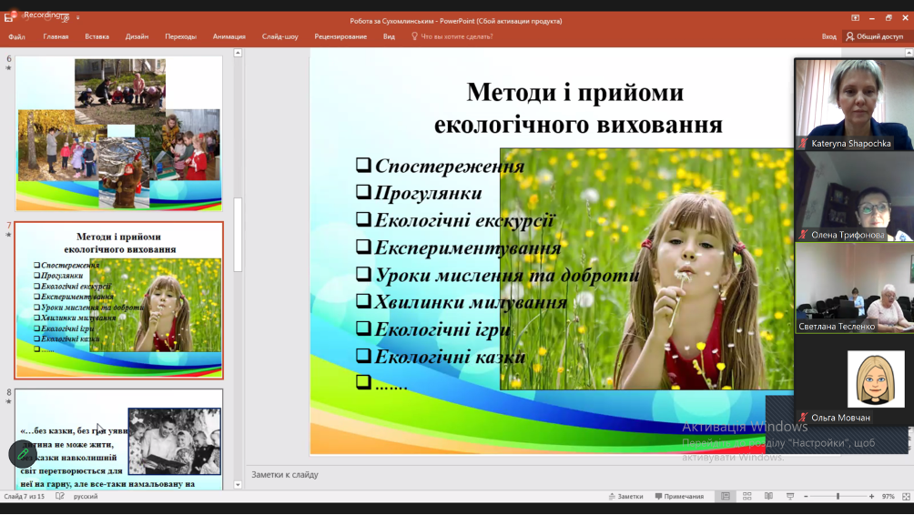This screenshot has height=515, width=914.
Task: Open the Файл menu
Action: click(x=16, y=36)
